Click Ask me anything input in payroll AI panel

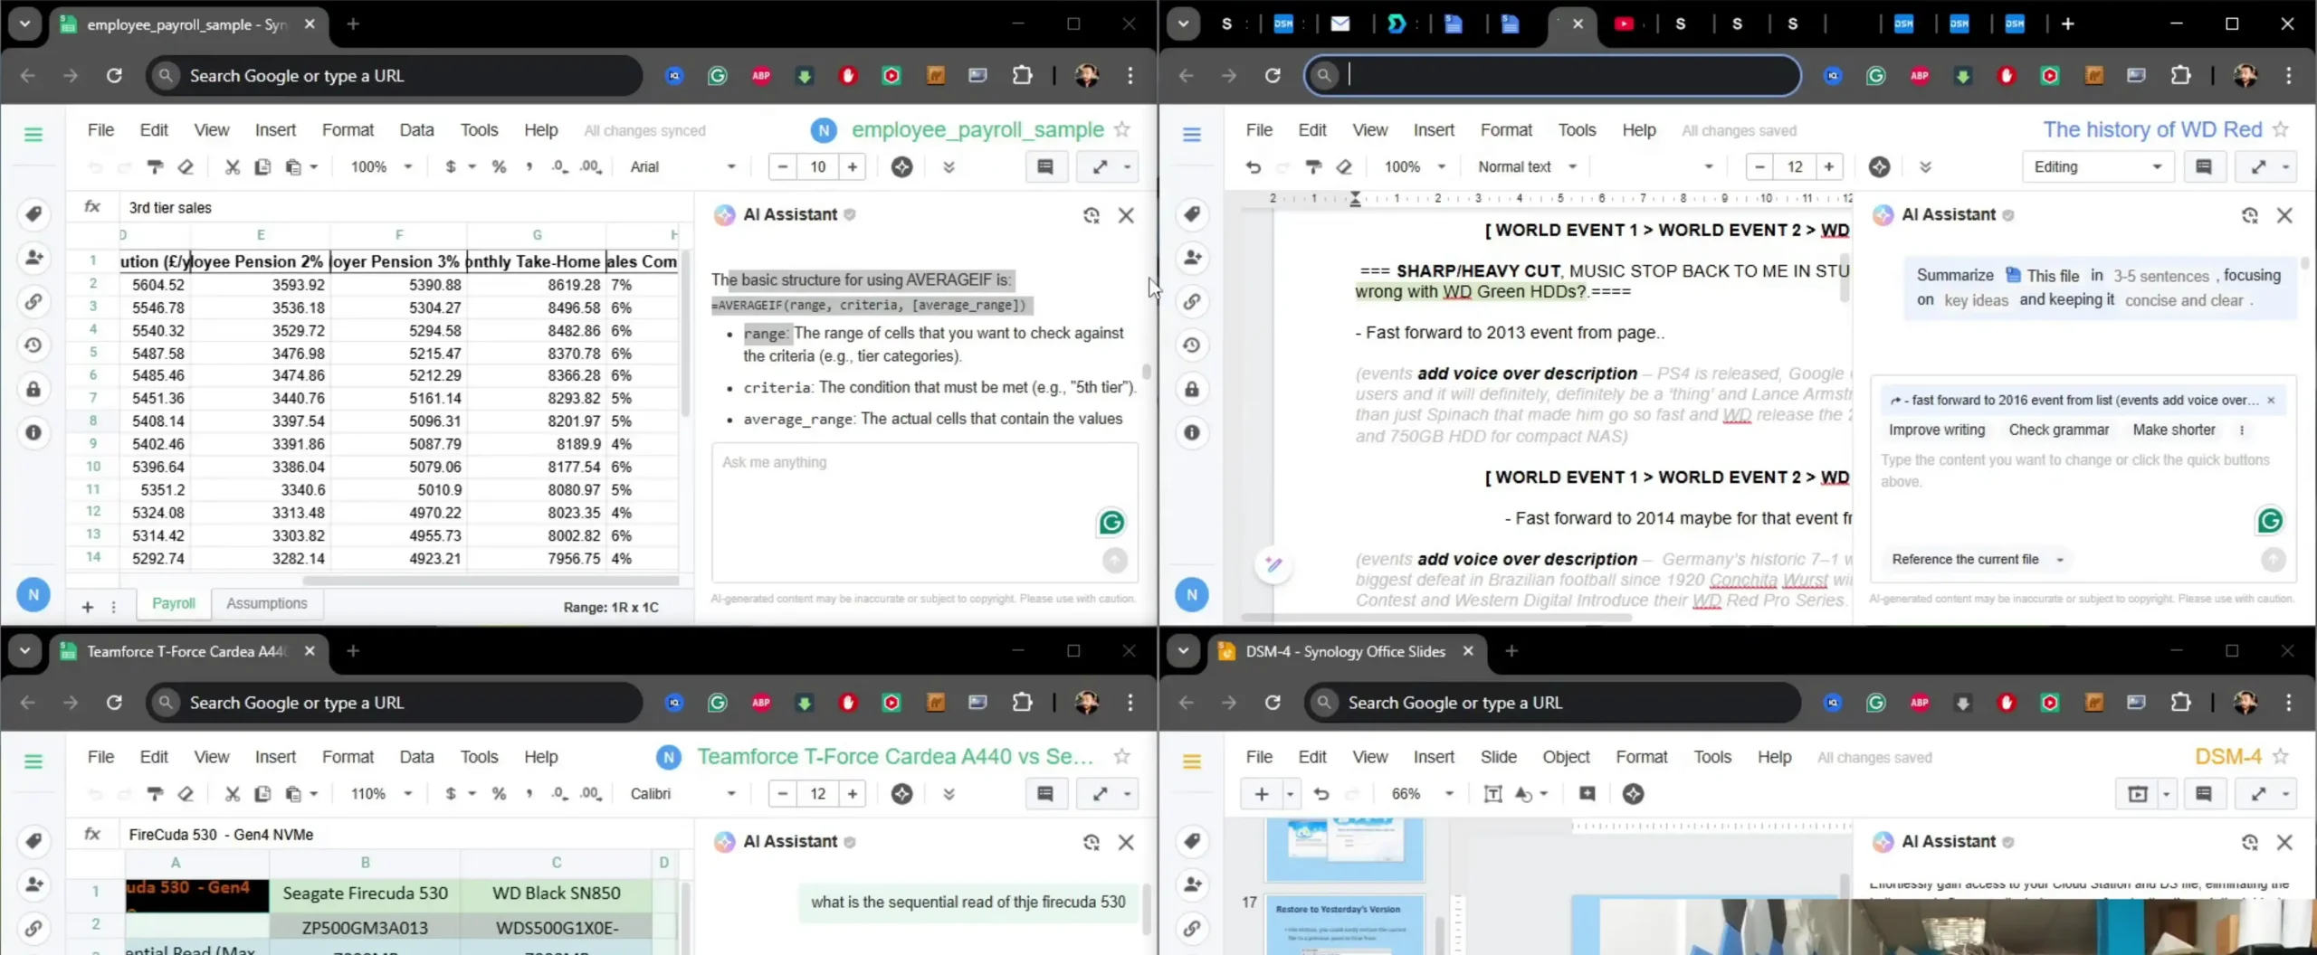(925, 511)
